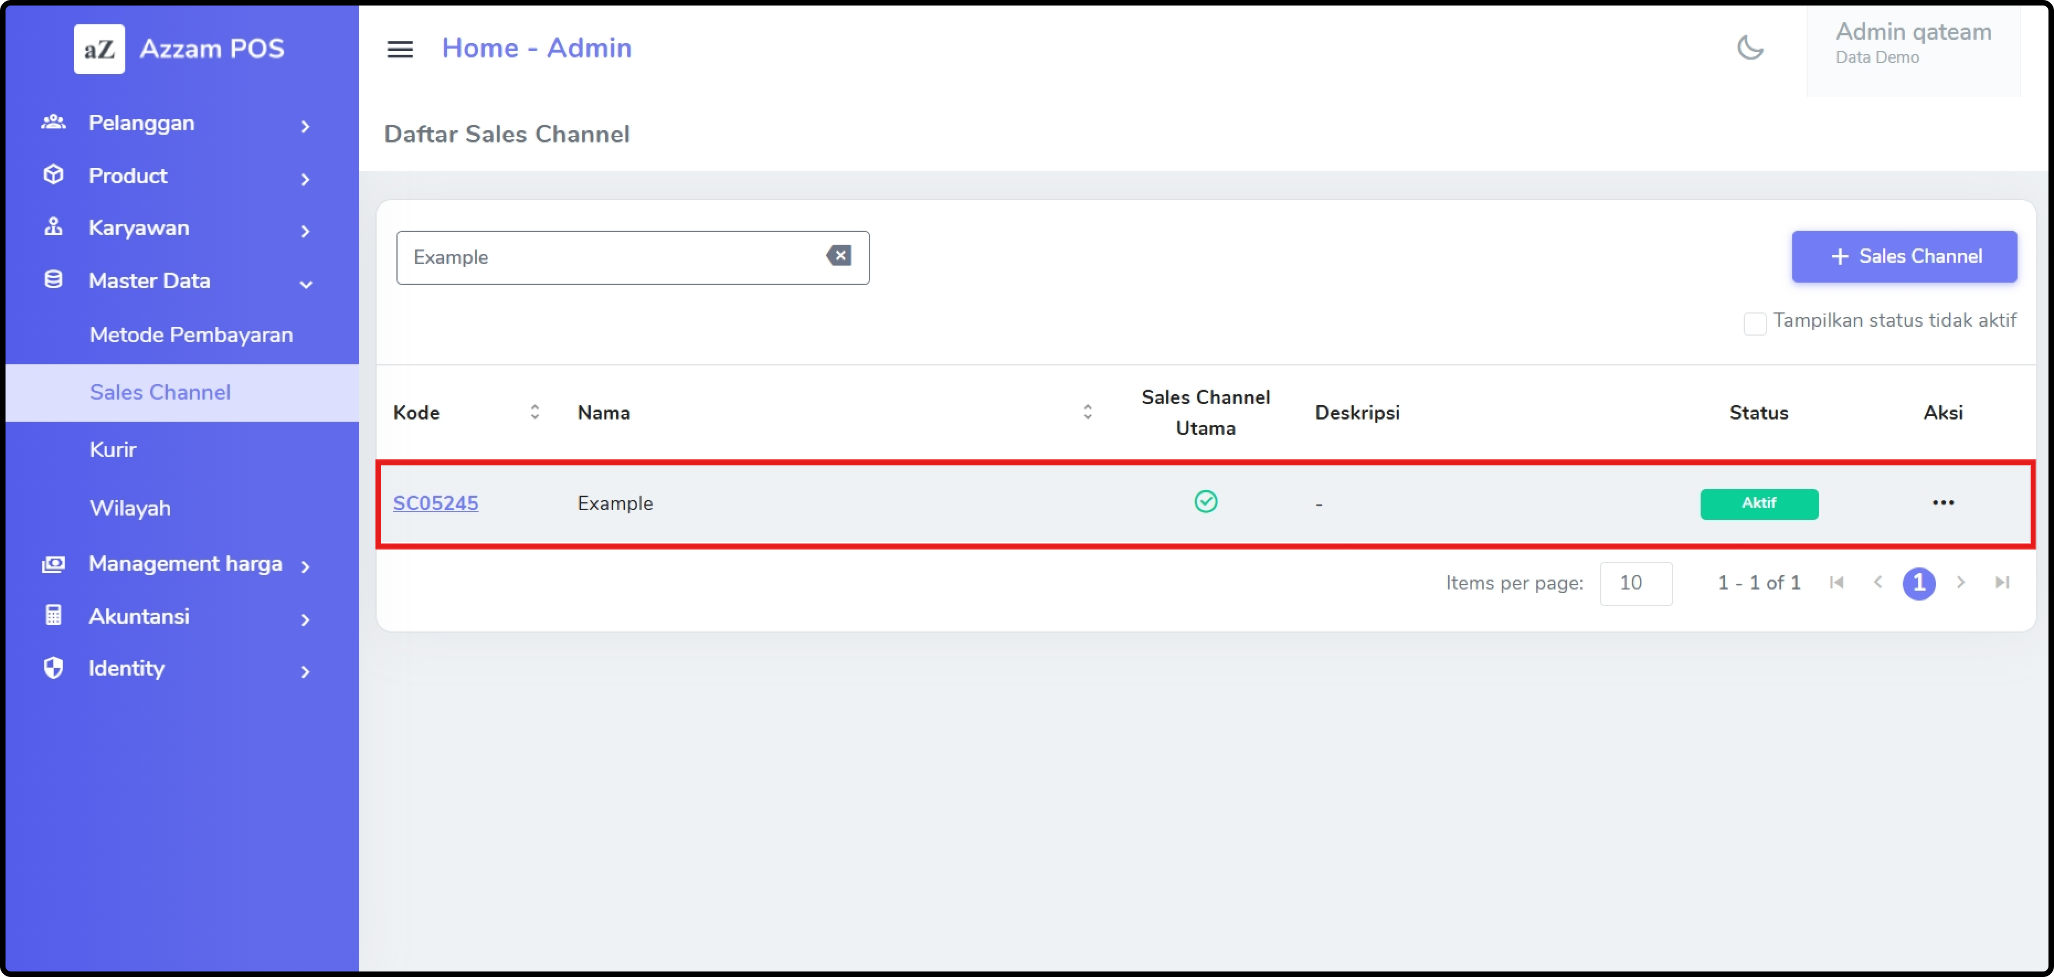The width and height of the screenshot is (2054, 977).
Task: Click the Azzam POS logo icon
Action: (99, 49)
